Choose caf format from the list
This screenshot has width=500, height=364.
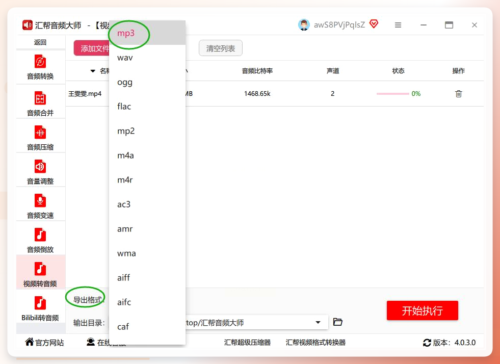[147, 326]
